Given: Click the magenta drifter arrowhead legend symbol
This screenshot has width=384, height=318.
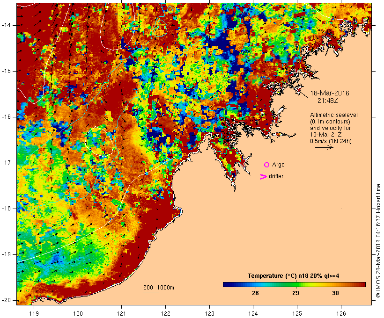Looking at the screenshot, I should pos(264,177).
